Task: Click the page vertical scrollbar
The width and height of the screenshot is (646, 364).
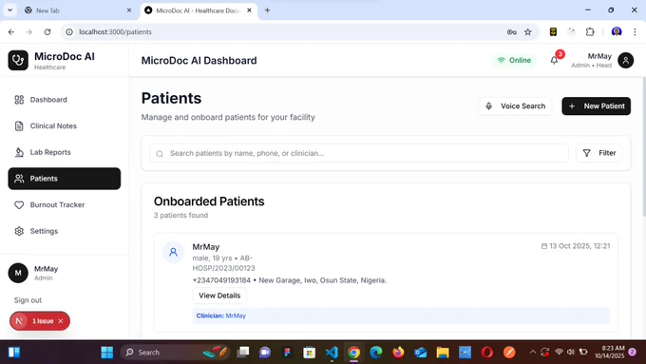Action: coord(644,146)
